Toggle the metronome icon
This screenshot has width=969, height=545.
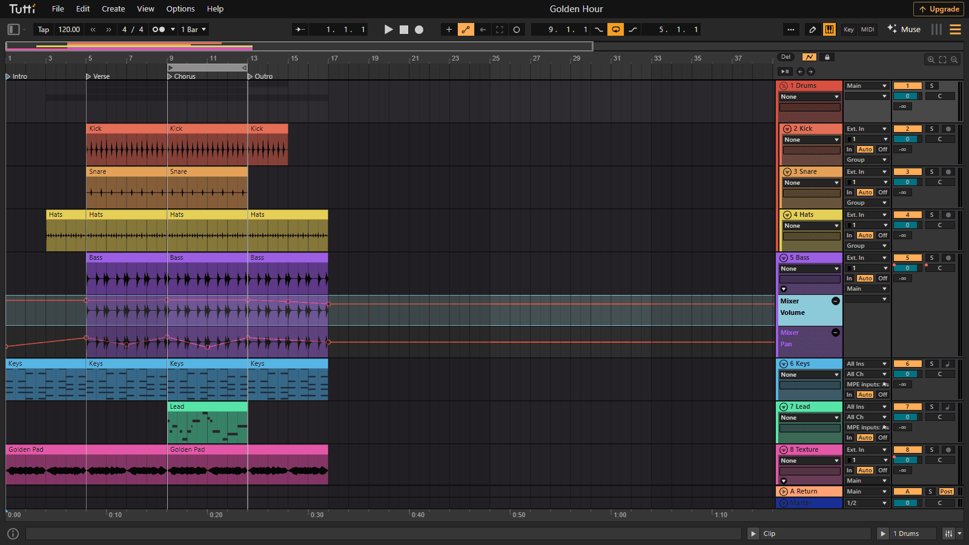159,29
